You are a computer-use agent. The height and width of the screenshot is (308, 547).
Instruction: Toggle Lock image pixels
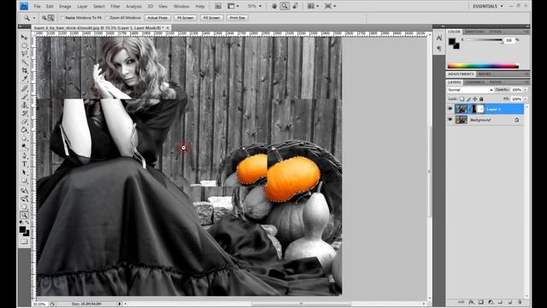(468, 99)
